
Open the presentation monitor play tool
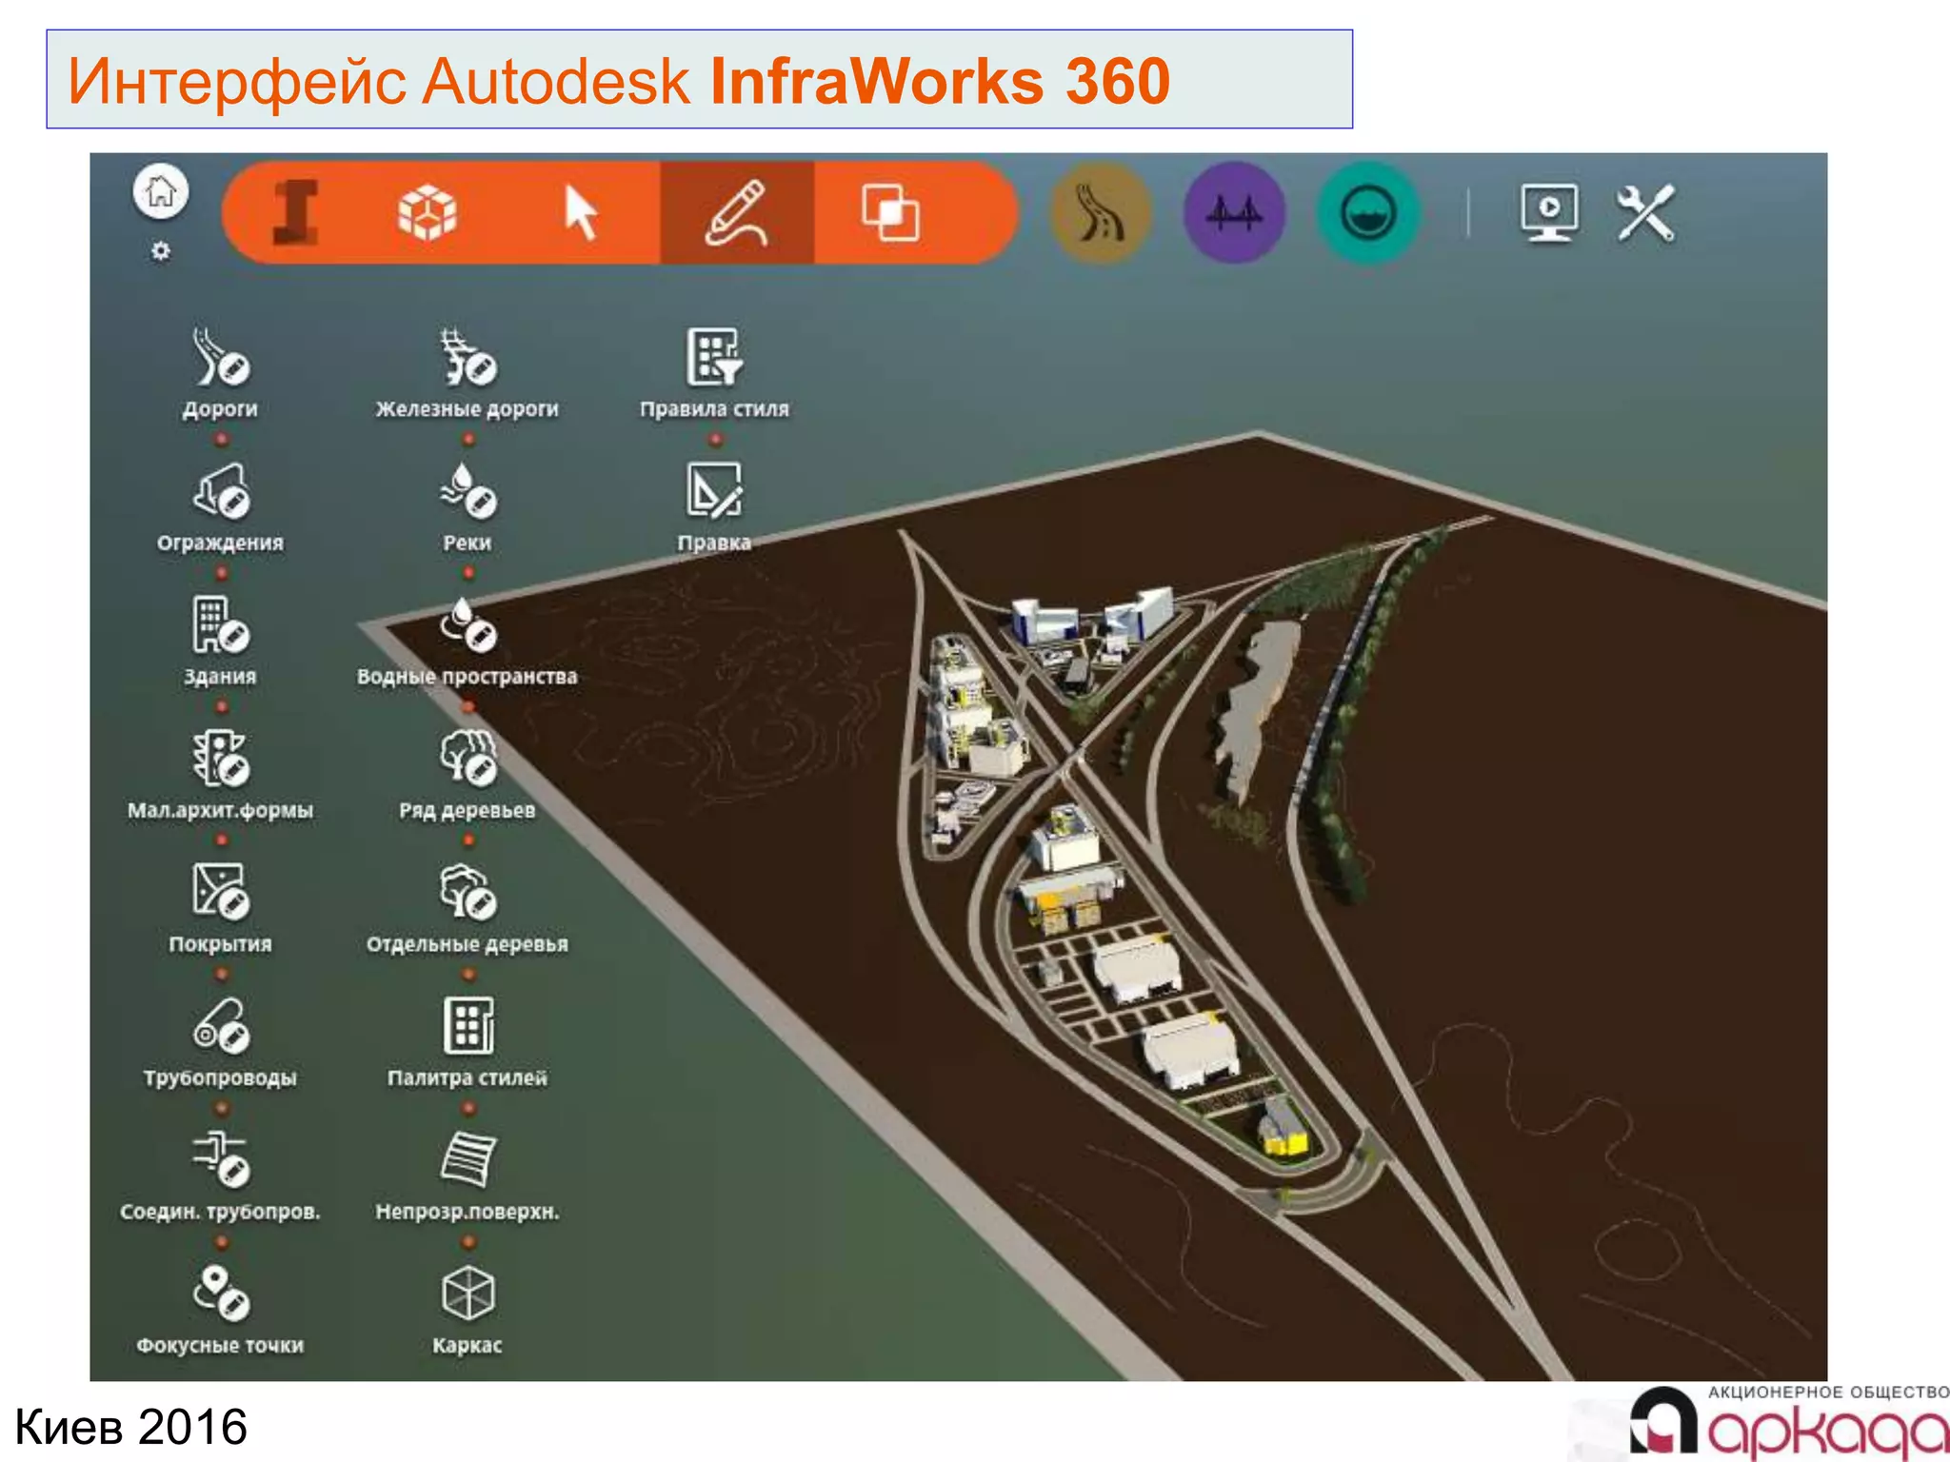[x=1549, y=212]
